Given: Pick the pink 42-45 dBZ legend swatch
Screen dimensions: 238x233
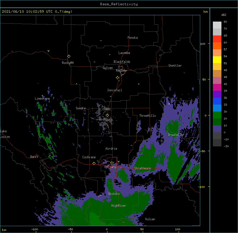Looking at the screenshot, I should point(217,81).
